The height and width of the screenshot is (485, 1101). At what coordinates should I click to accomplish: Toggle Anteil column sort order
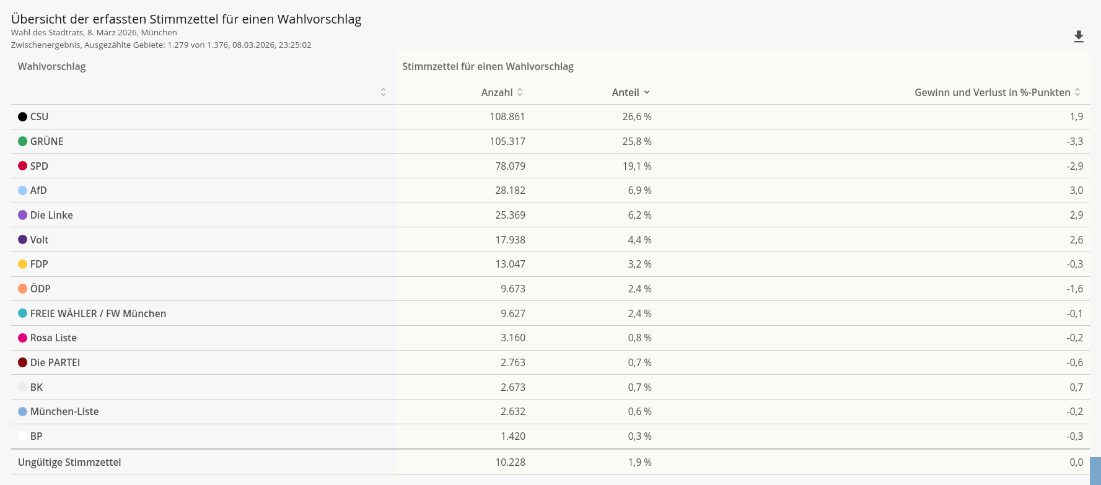tap(646, 92)
